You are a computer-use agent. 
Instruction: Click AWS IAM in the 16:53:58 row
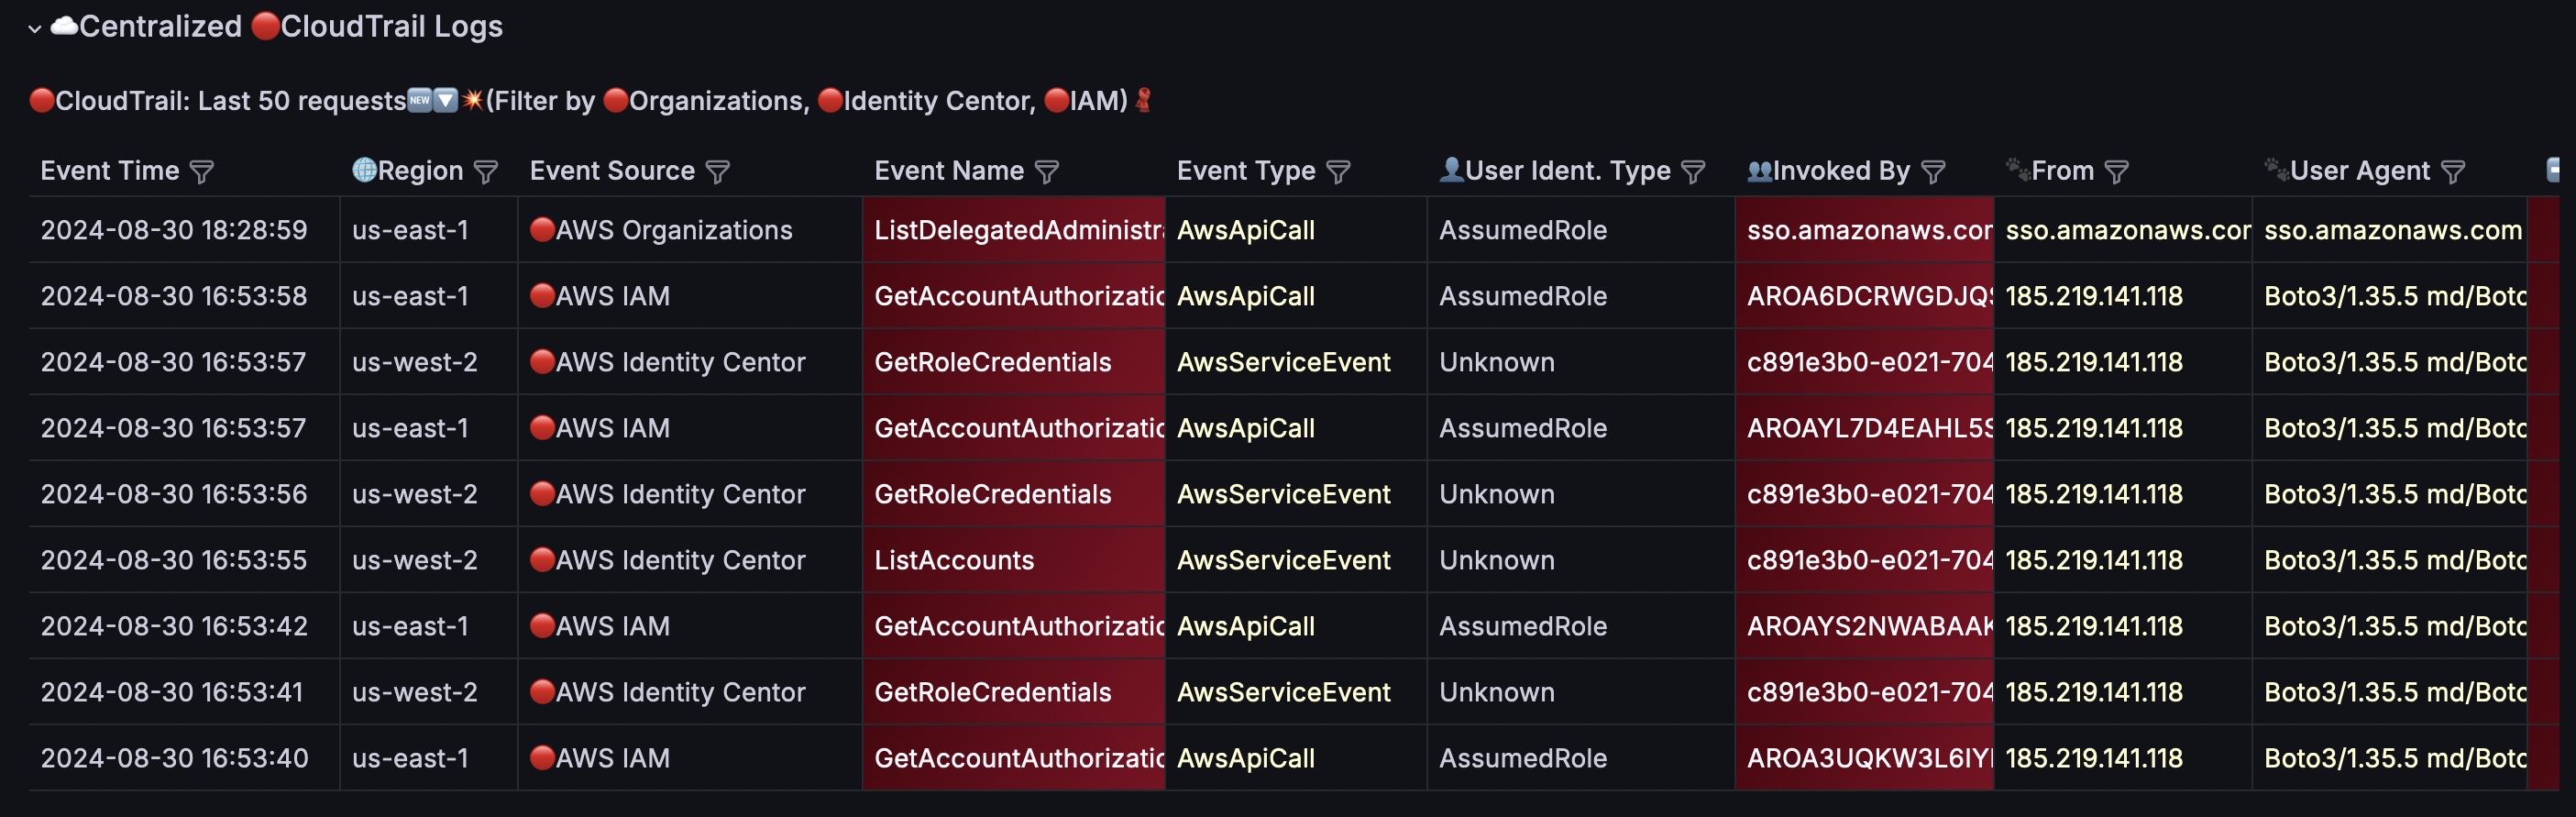tap(690, 296)
